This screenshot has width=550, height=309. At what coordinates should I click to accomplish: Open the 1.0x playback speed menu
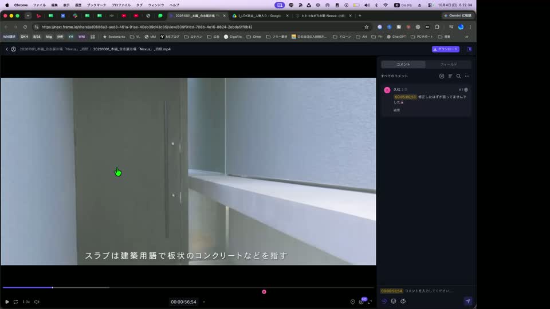[x=26, y=302]
